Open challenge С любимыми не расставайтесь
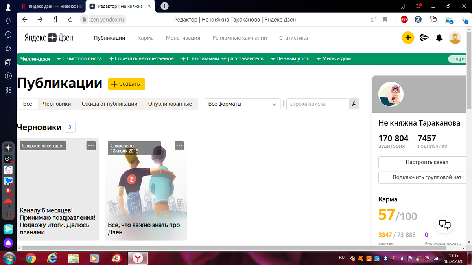 (222, 59)
